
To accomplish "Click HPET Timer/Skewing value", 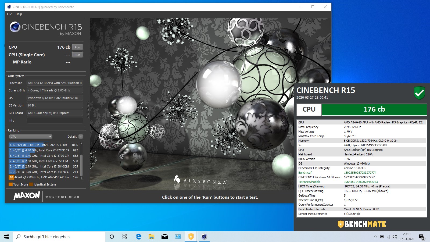I will pos(367,186).
